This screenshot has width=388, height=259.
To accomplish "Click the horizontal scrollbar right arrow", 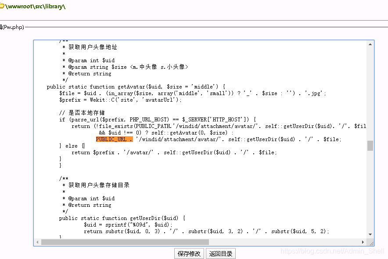I will [x=363, y=242].
